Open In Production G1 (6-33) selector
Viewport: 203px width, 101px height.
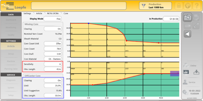(x=171, y=19)
